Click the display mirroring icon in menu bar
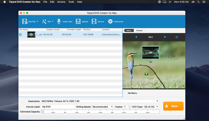The height and width of the screenshot is (121, 209). (164, 2)
